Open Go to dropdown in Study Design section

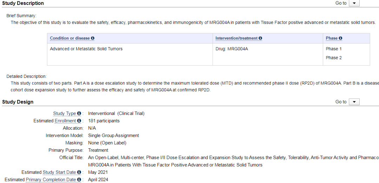354,102
